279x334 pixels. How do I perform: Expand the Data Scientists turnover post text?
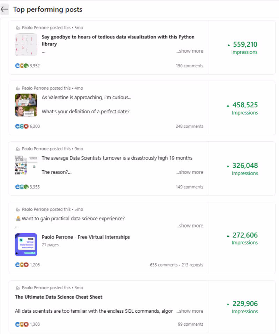tap(189, 172)
